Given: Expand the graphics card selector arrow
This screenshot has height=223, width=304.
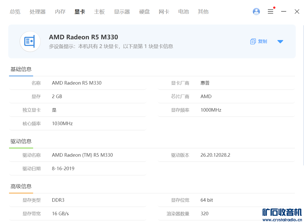Looking at the screenshot, I should (280, 42).
